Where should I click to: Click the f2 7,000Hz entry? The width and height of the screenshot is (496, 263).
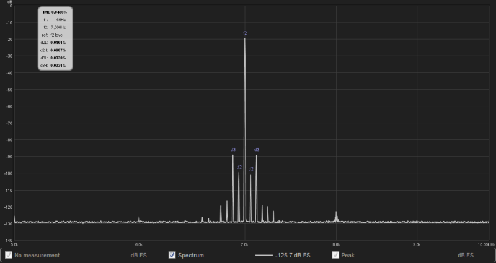coord(55,27)
